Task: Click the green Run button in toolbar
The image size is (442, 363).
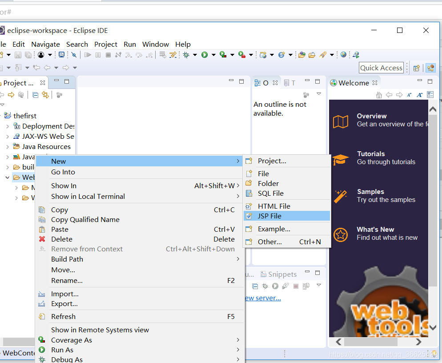Action: (205, 55)
